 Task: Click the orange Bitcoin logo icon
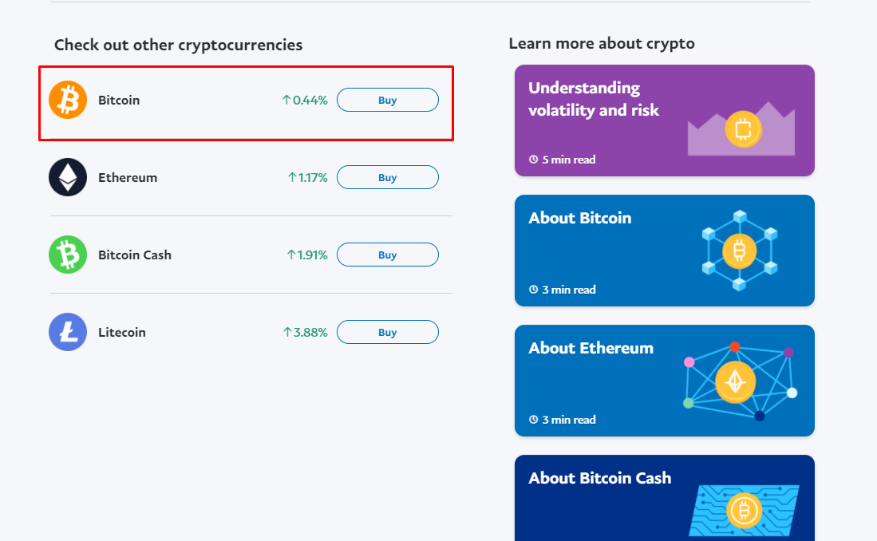[x=68, y=101]
